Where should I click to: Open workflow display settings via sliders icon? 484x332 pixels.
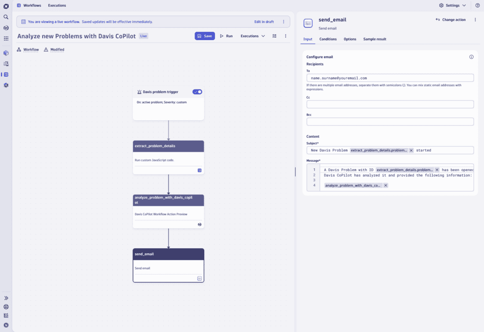(x=274, y=36)
